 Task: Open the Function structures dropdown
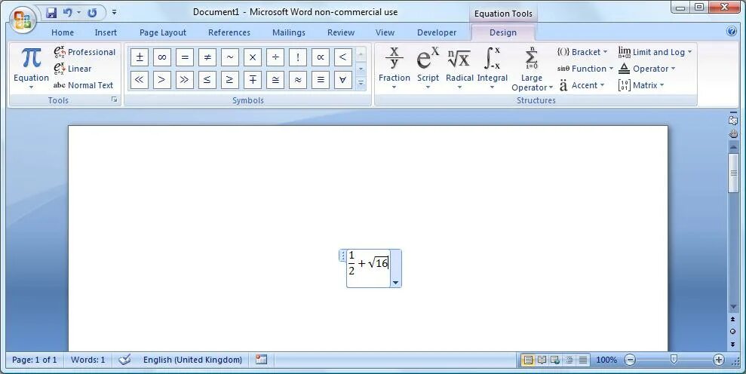click(x=585, y=69)
